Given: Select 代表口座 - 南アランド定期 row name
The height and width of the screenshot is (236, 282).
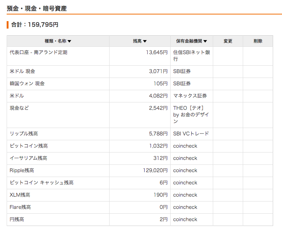Looking at the screenshot, I should coord(38,52).
